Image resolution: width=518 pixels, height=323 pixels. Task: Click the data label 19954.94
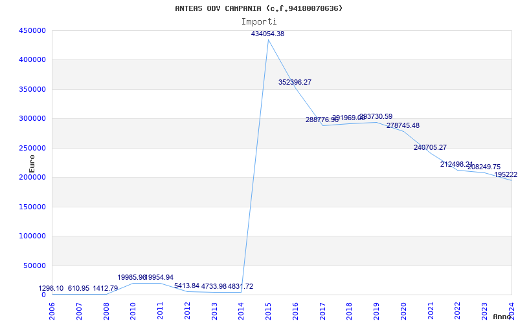pos(159,277)
